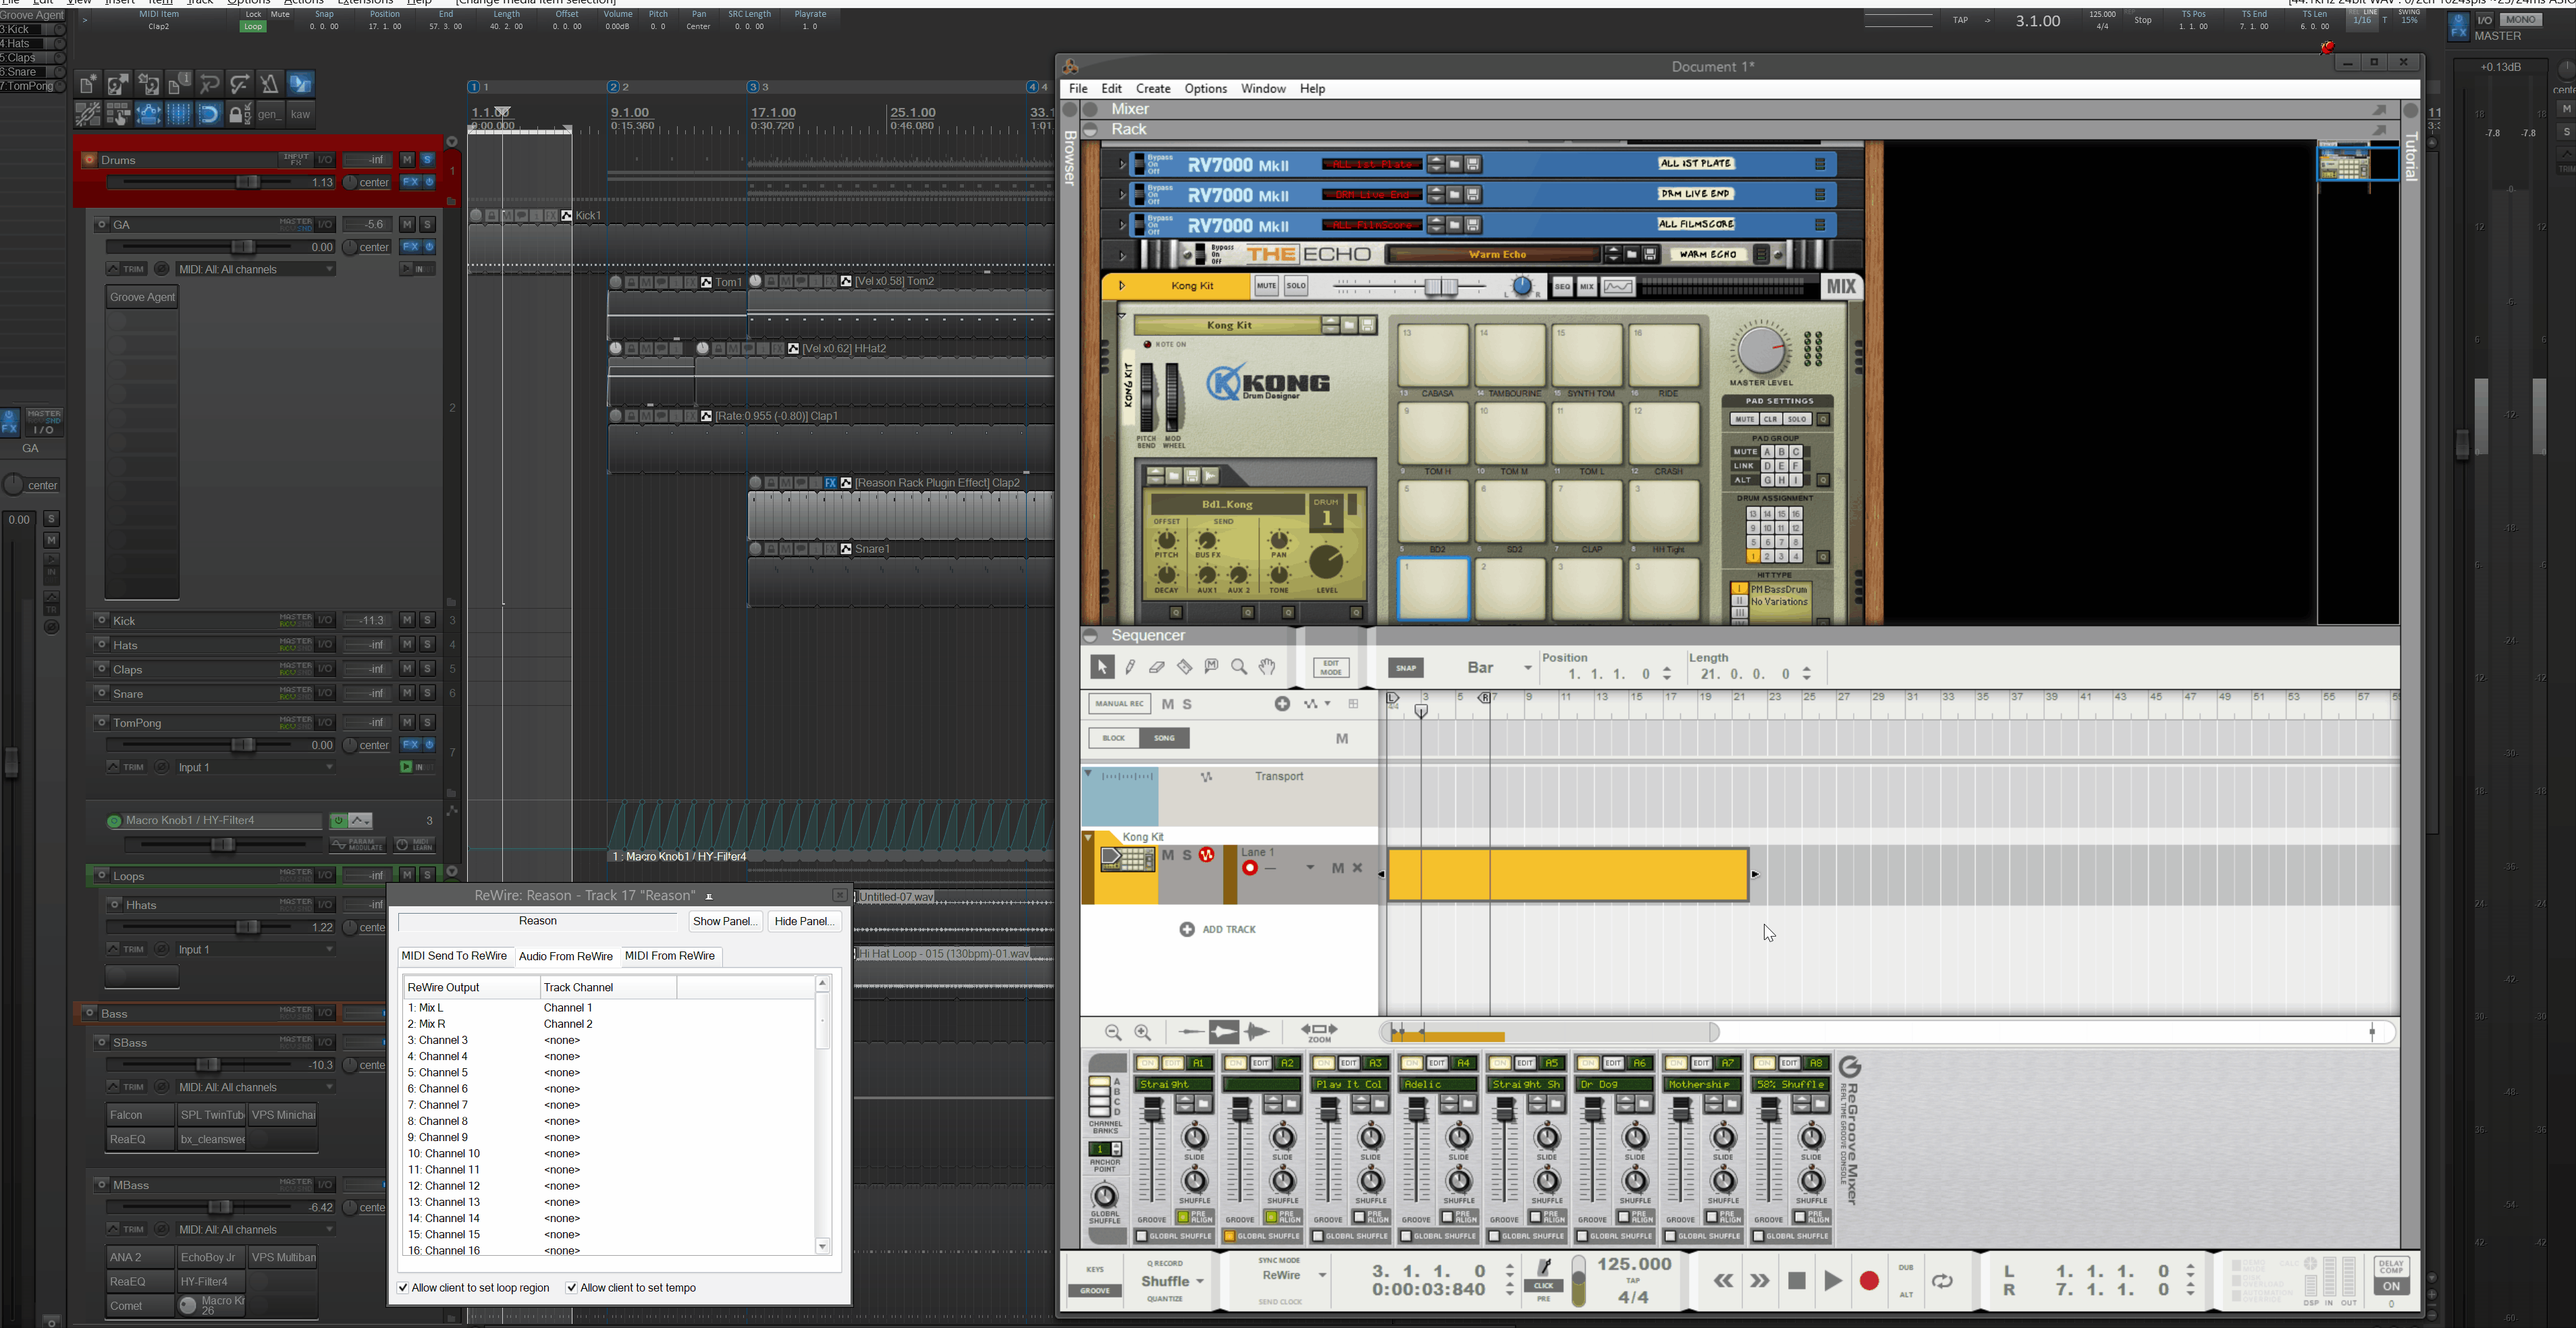Collapse the Reason Rack section
Screen dimensions: 2576x1328
pos(1091,130)
